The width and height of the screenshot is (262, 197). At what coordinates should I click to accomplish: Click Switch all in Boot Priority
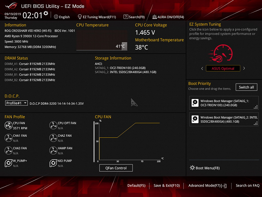click(x=247, y=87)
